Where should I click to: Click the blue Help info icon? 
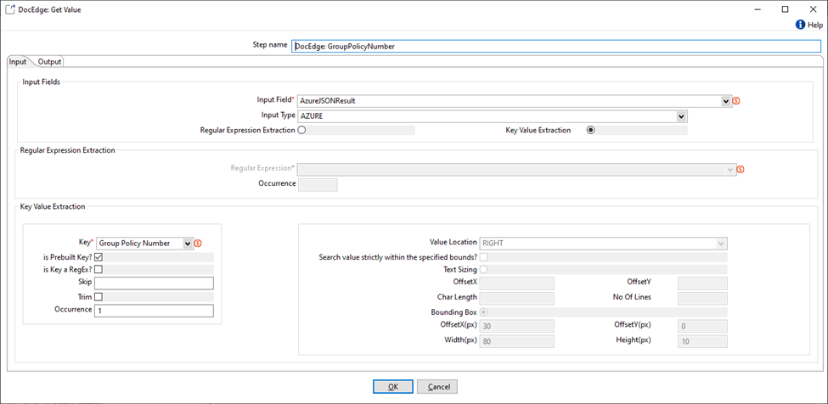[800, 25]
